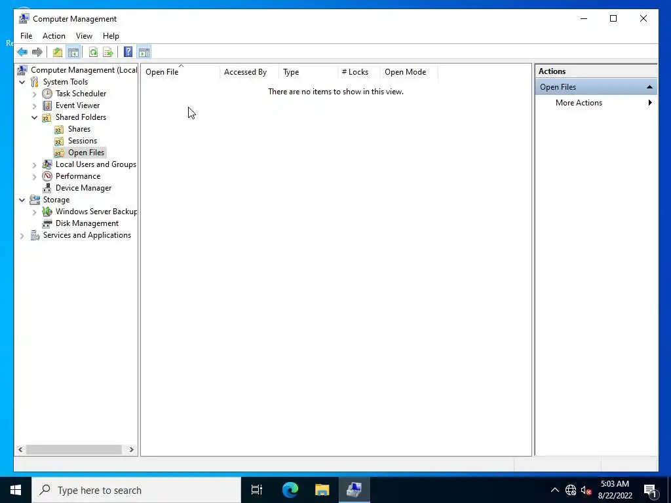Toggle the Show/Hide Console Tree icon
The height and width of the screenshot is (503, 671).
[x=73, y=52]
